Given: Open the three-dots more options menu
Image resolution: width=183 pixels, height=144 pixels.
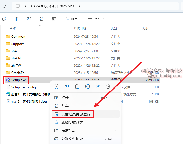Looking at the screenshot, I should click(x=114, y=19).
